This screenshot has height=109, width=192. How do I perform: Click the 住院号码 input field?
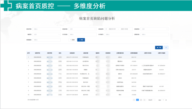tap(46, 29)
